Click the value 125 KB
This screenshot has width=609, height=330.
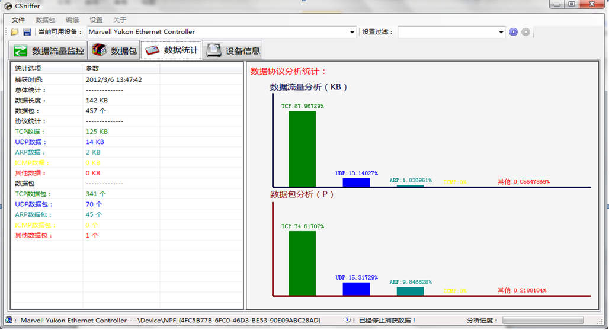click(x=97, y=132)
